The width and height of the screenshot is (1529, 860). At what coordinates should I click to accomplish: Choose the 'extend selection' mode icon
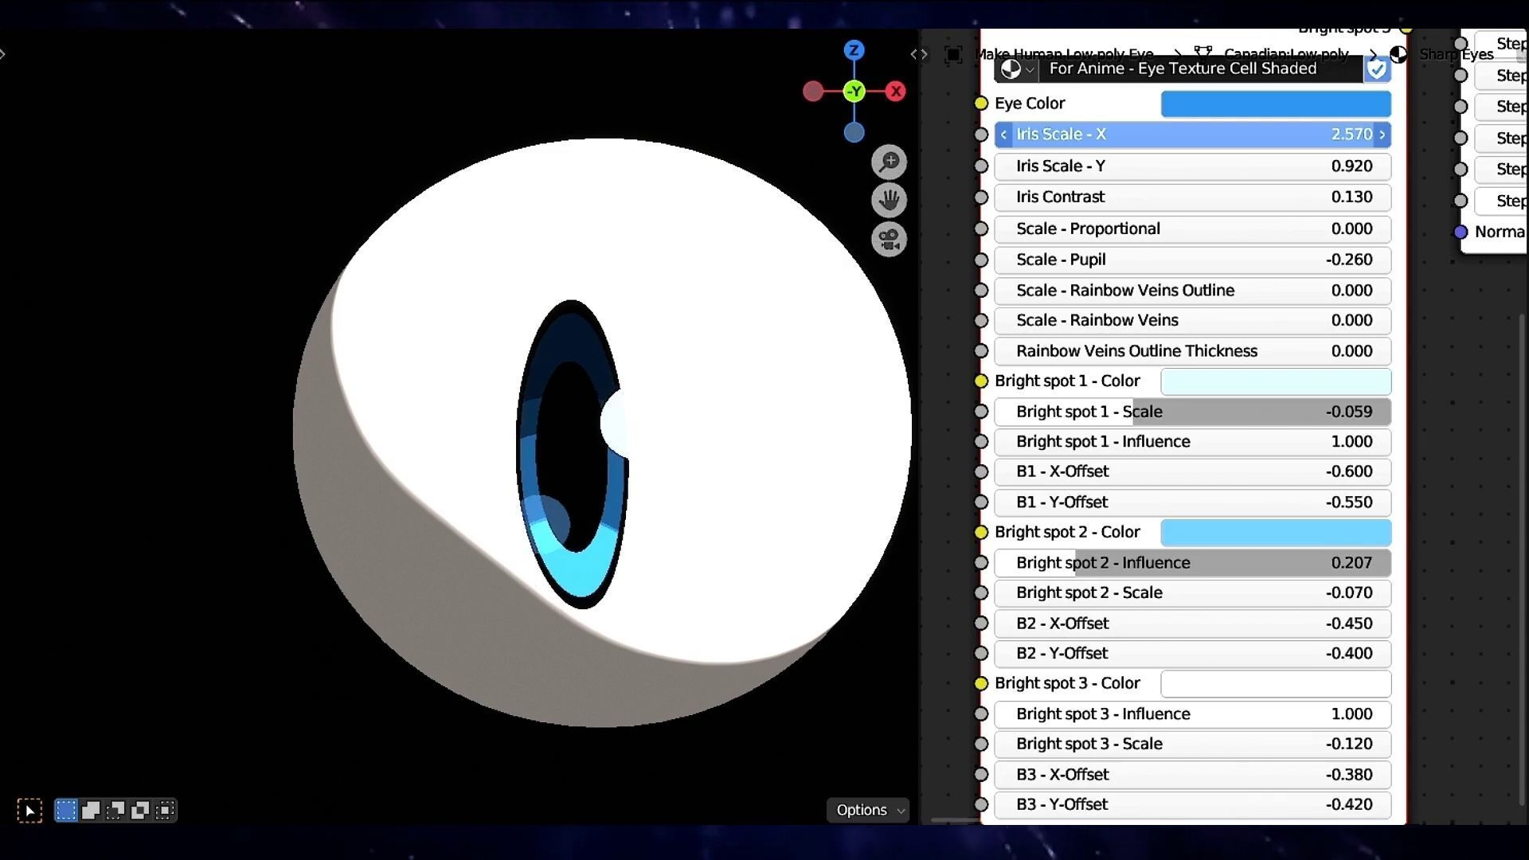(x=91, y=811)
